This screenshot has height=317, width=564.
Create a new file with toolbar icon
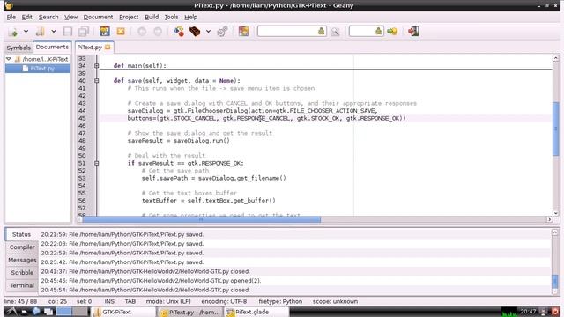pyautogui.click(x=13, y=32)
